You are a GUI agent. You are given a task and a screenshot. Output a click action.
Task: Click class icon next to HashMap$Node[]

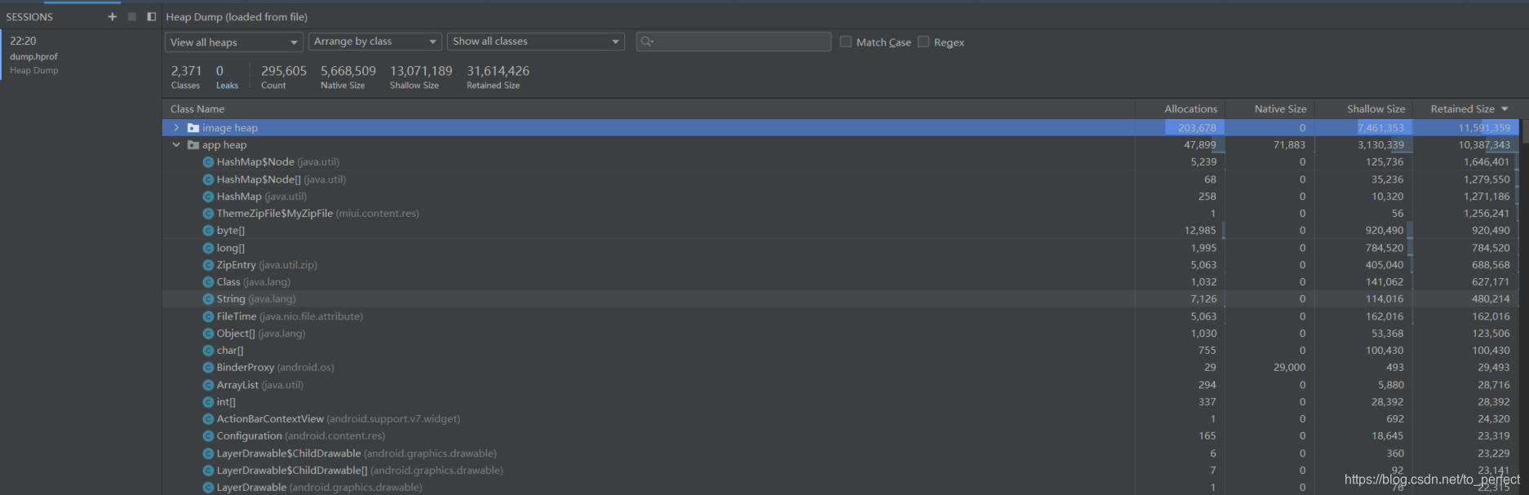click(208, 179)
